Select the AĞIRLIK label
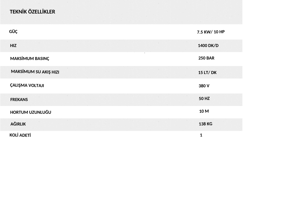Image resolution: width=300 pixels, height=200 pixels. (x=18, y=124)
